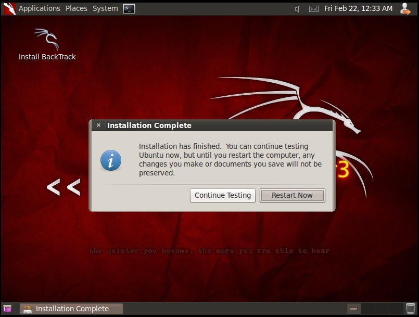Open the Places menu
419x317 pixels.
(77, 8)
